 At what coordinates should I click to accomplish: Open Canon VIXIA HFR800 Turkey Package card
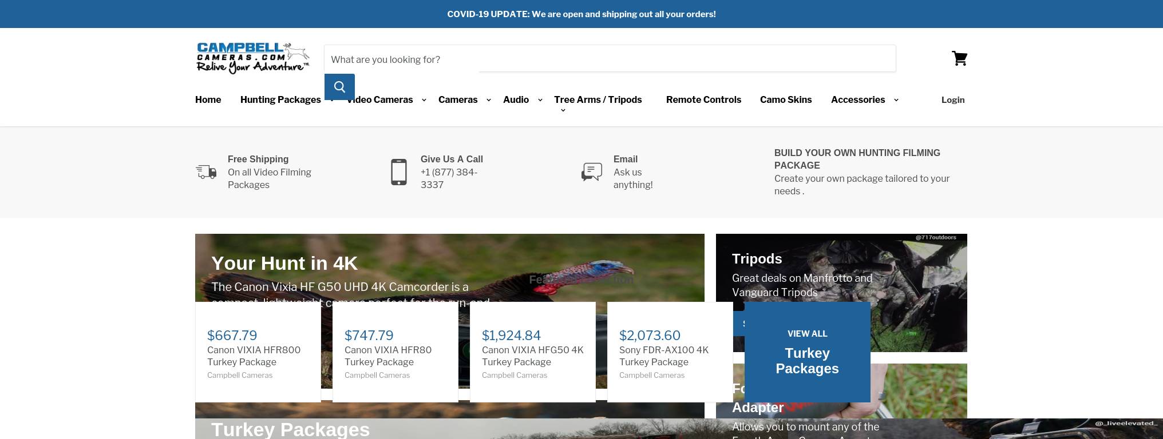pyautogui.click(x=258, y=356)
